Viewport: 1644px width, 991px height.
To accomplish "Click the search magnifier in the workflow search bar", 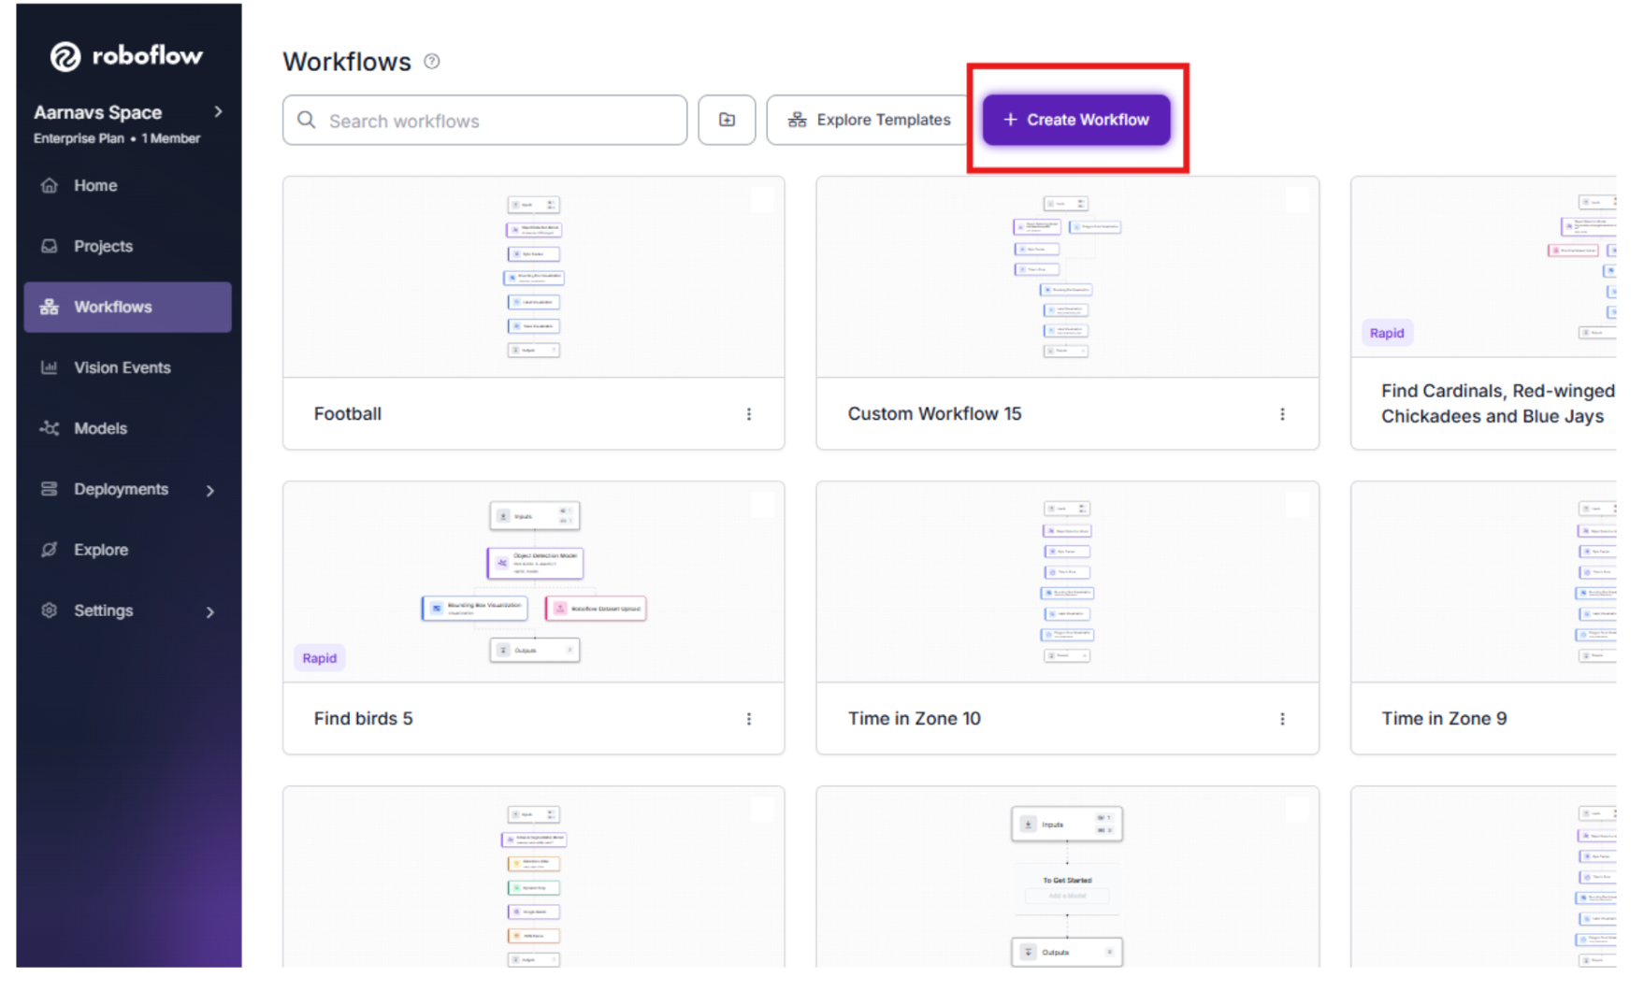I will [x=306, y=120].
